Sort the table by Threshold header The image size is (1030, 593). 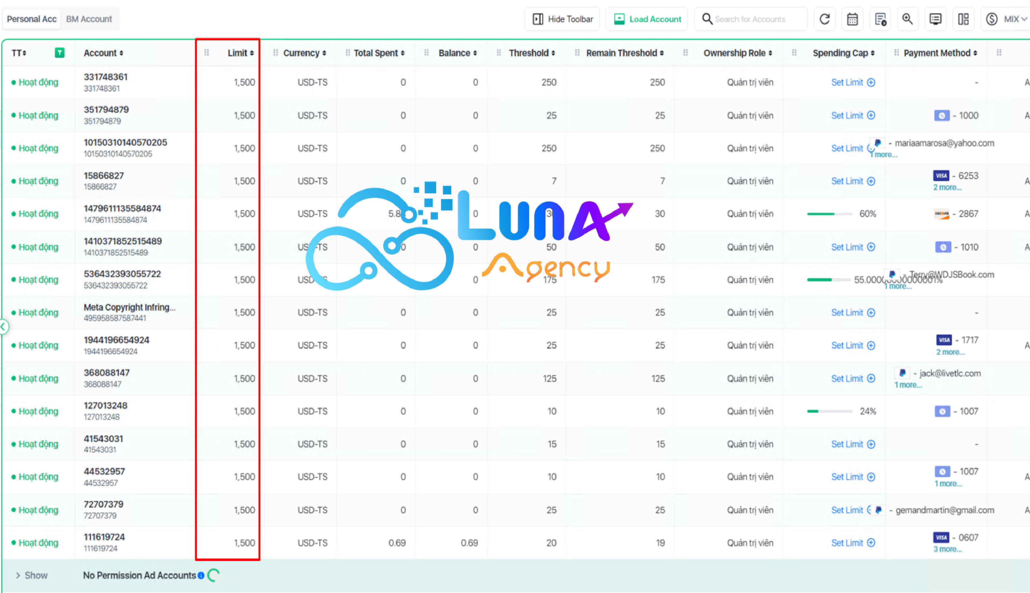[x=532, y=53]
